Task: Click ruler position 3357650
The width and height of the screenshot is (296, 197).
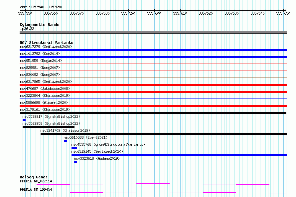Action: pos(283,13)
